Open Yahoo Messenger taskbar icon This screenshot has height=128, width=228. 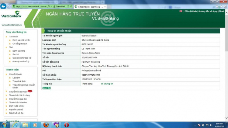56,125
